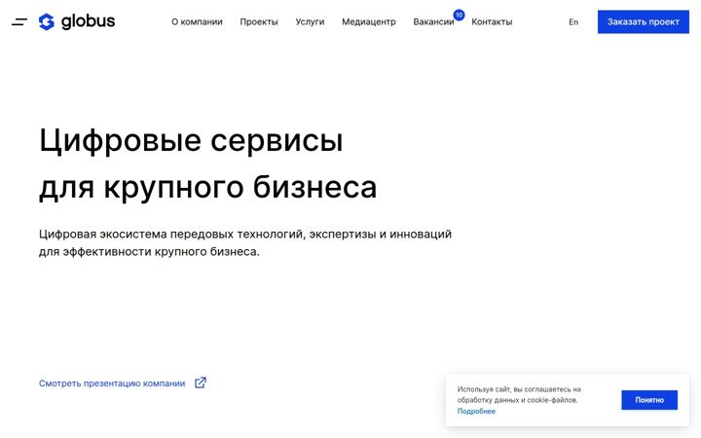Open the О компании menu item
Viewport: 701px width, 438px height.
pyautogui.click(x=197, y=21)
